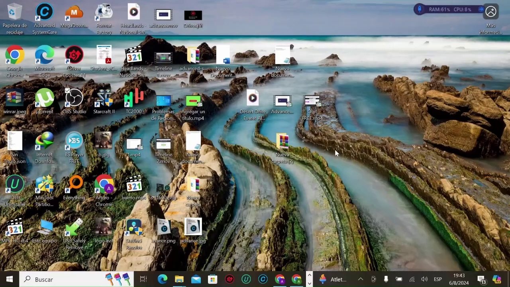The width and height of the screenshot is (510, 287).
Task: Select the Everything search shortcut
Action: [x=74, y=188]
